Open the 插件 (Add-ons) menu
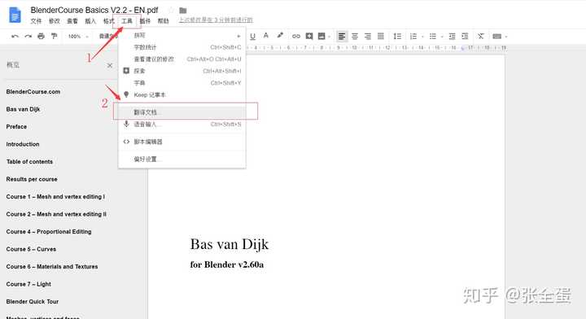 point(145,21)
